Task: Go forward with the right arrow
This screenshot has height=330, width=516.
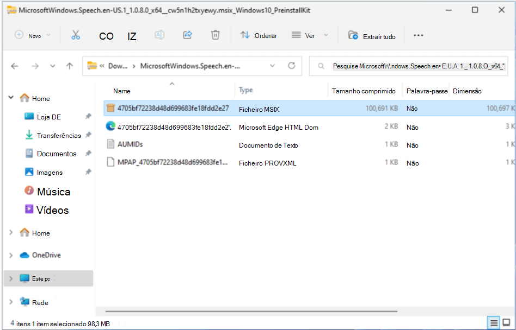Action: pyautogui.click(x=35, y=66)
